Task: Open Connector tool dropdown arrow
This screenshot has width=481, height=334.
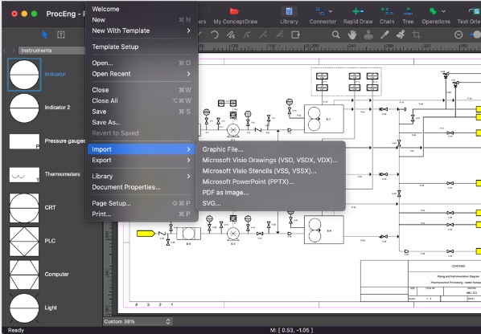Action: (x=331, y=11)
